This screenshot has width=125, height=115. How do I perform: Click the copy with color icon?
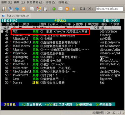click(x=39, y=9)
